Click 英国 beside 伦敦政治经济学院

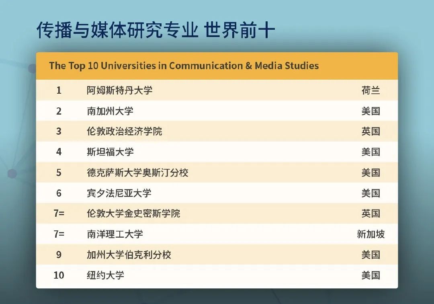371,131
